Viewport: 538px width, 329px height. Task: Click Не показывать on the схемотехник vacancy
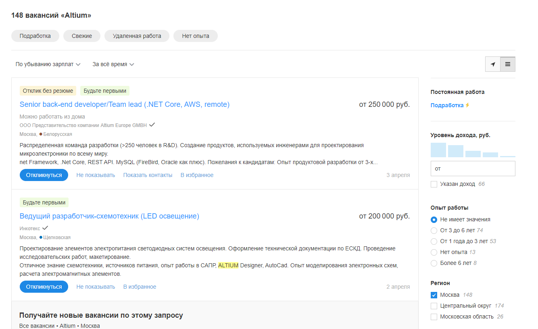96,287
